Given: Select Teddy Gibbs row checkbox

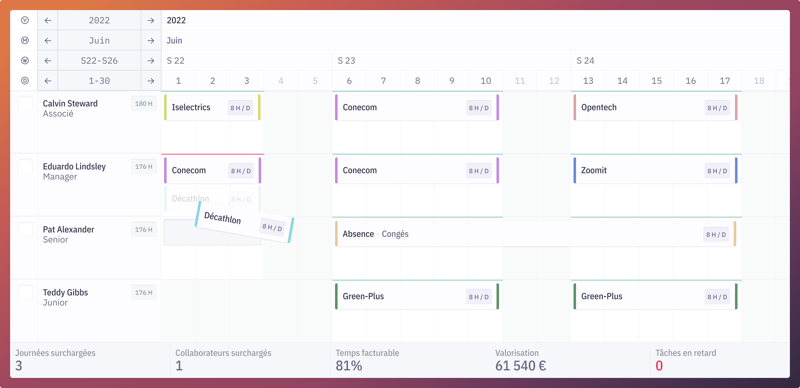Looking at the screenshot, I should (x=25, y=292).
